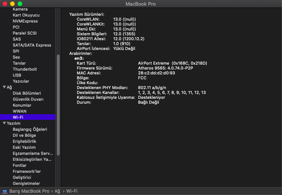Select Wi-Fi in the sidebar
282x195 pixels.
click(x=18, y=117)
